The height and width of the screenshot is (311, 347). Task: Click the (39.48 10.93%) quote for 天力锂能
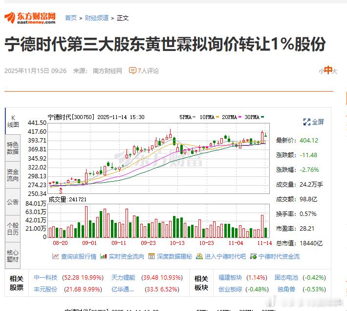tap(162, 278)
